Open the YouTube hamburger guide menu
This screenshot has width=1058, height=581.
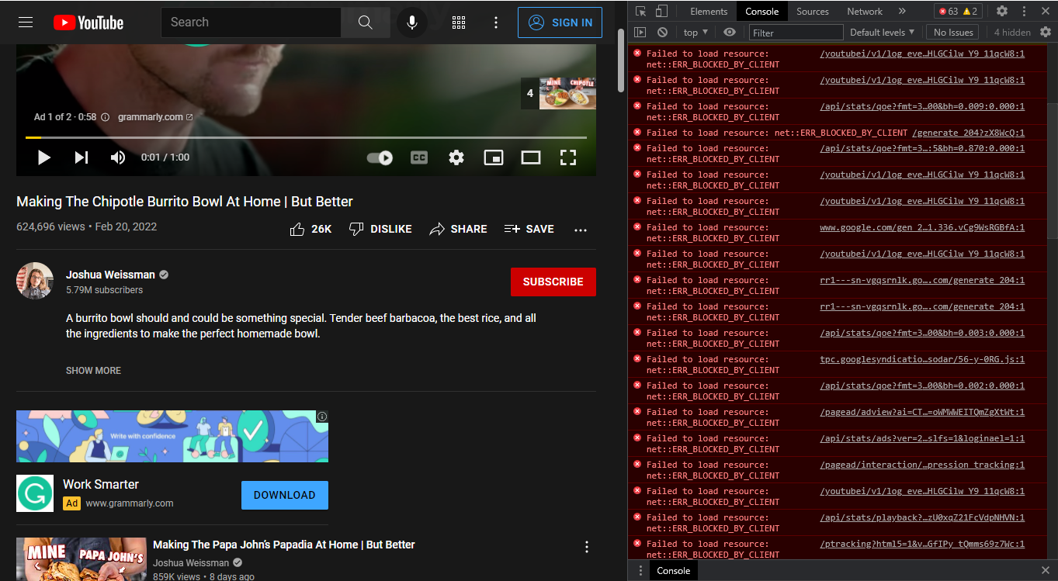point(26,22)
